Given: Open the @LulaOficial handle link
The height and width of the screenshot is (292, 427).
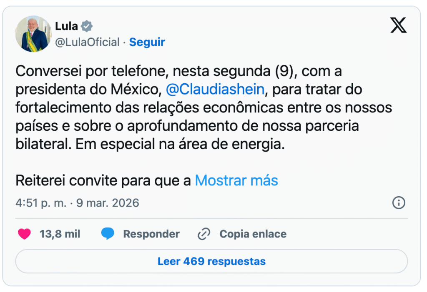Looking at the screenshot, I should 87,42.
